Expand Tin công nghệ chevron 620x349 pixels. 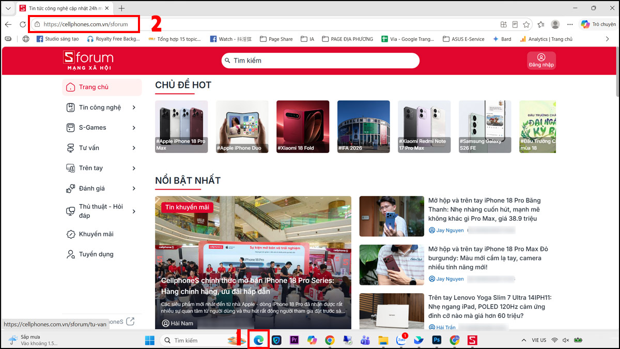134,108
